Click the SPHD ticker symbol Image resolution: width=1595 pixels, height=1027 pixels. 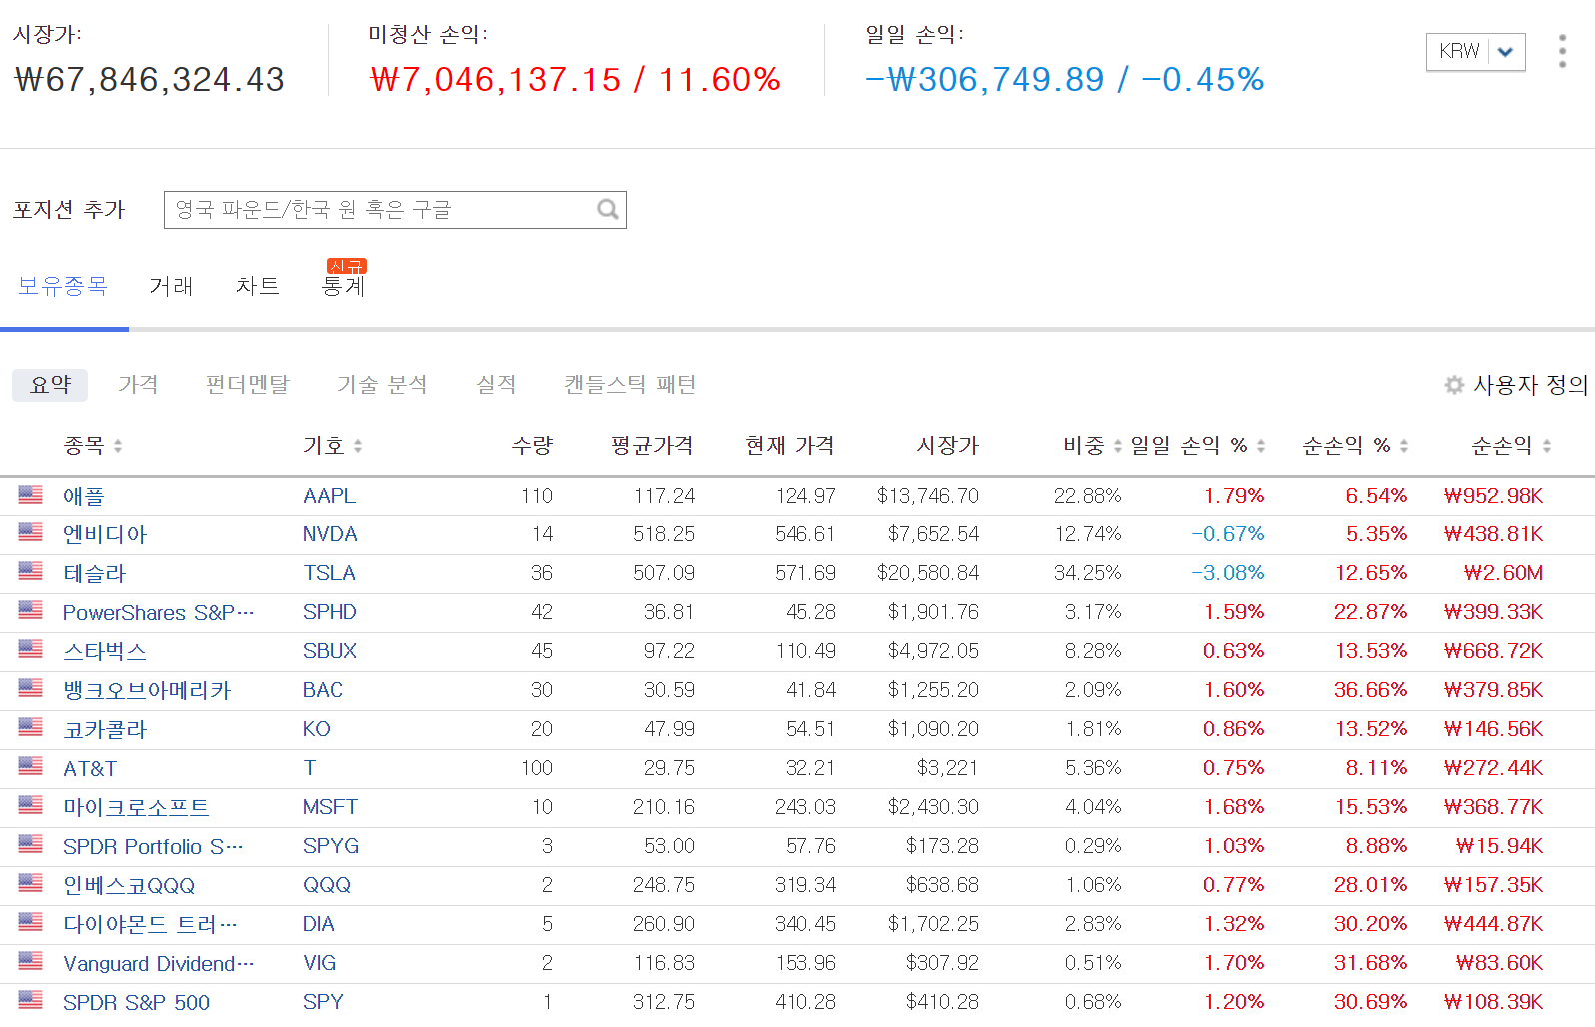330,612
